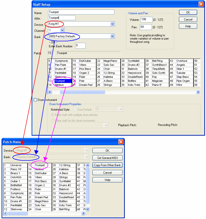
Task: Expand the Device dropdown in Patch Name dialog
Action: pos(86,150)
